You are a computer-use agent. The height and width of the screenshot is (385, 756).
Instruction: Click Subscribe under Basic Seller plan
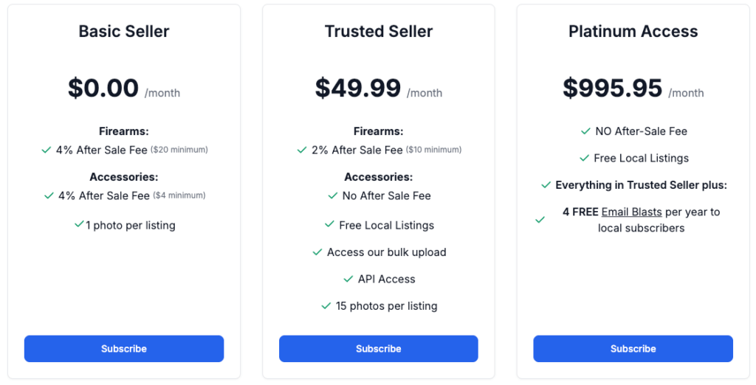click(124, 349)
